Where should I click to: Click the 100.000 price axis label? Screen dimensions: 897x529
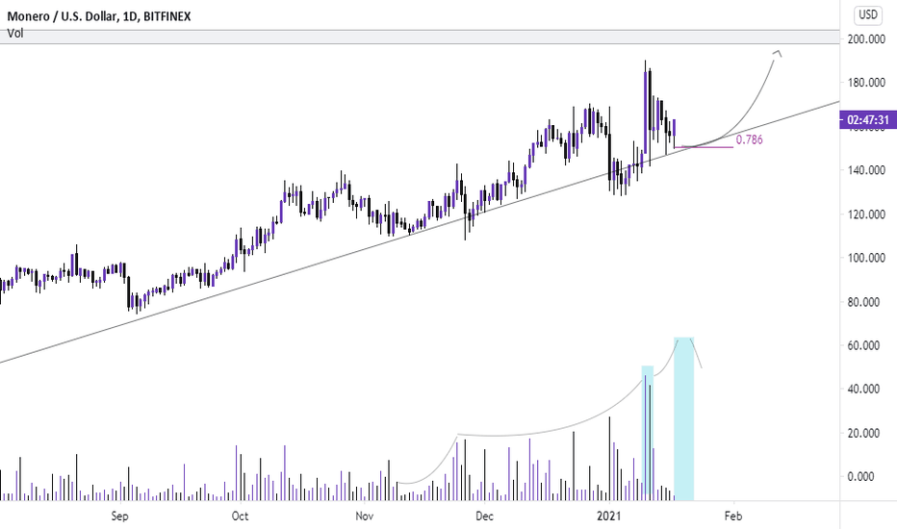tap(866, 258)
